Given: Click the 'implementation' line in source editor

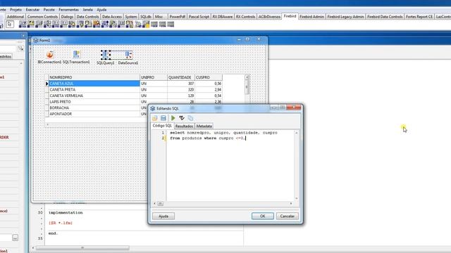Looking at the screenshot, I should [x=66, y=212].
